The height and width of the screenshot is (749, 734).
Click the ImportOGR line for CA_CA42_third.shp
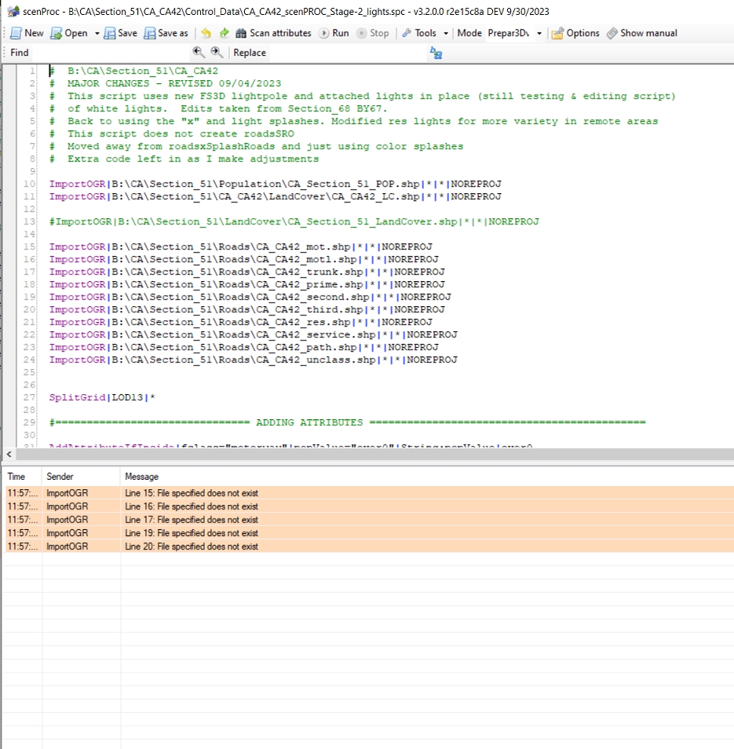(247, 309)
